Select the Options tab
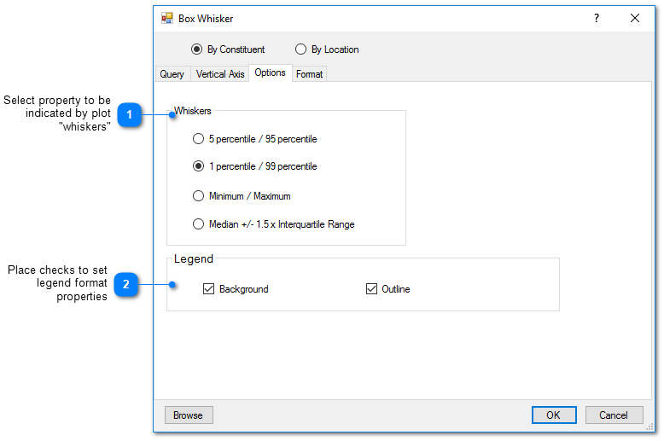The height and width of the screenshot is (441, 664). pyautogui.click(x=270, y=73)
